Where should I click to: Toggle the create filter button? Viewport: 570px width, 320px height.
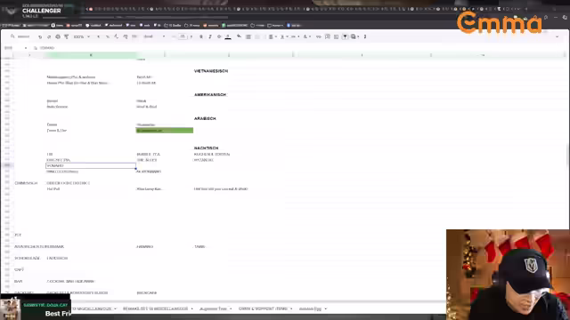click(345, 36)
